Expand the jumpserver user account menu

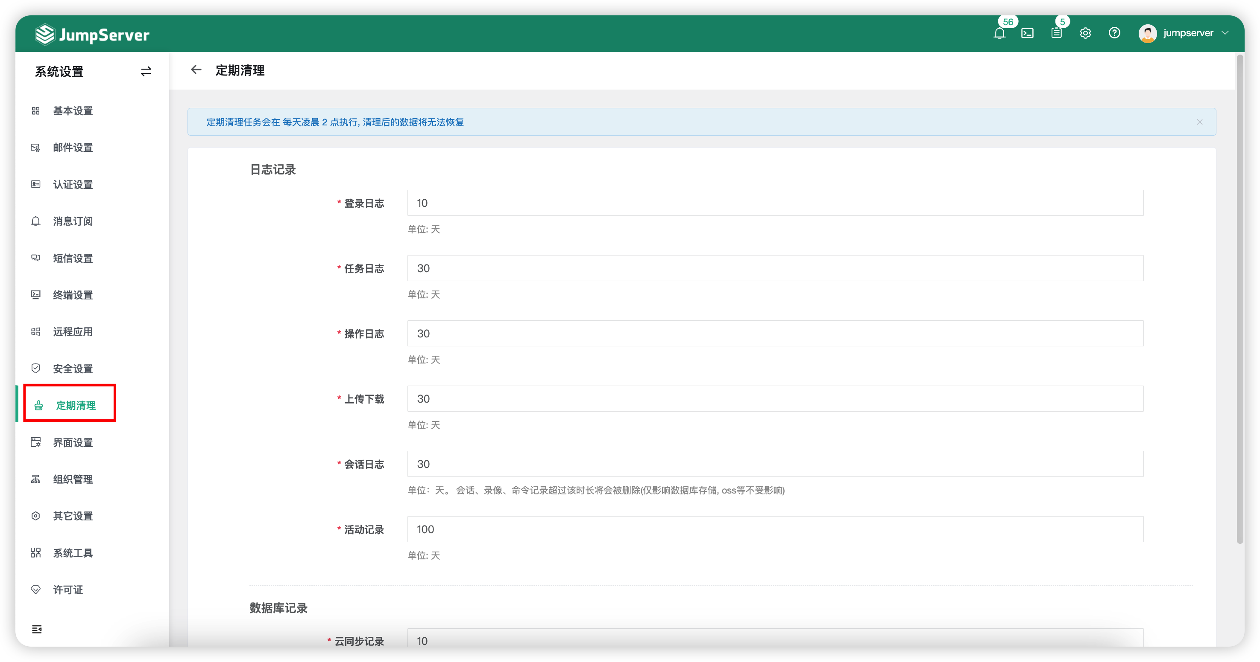[x=1186, y=33]
